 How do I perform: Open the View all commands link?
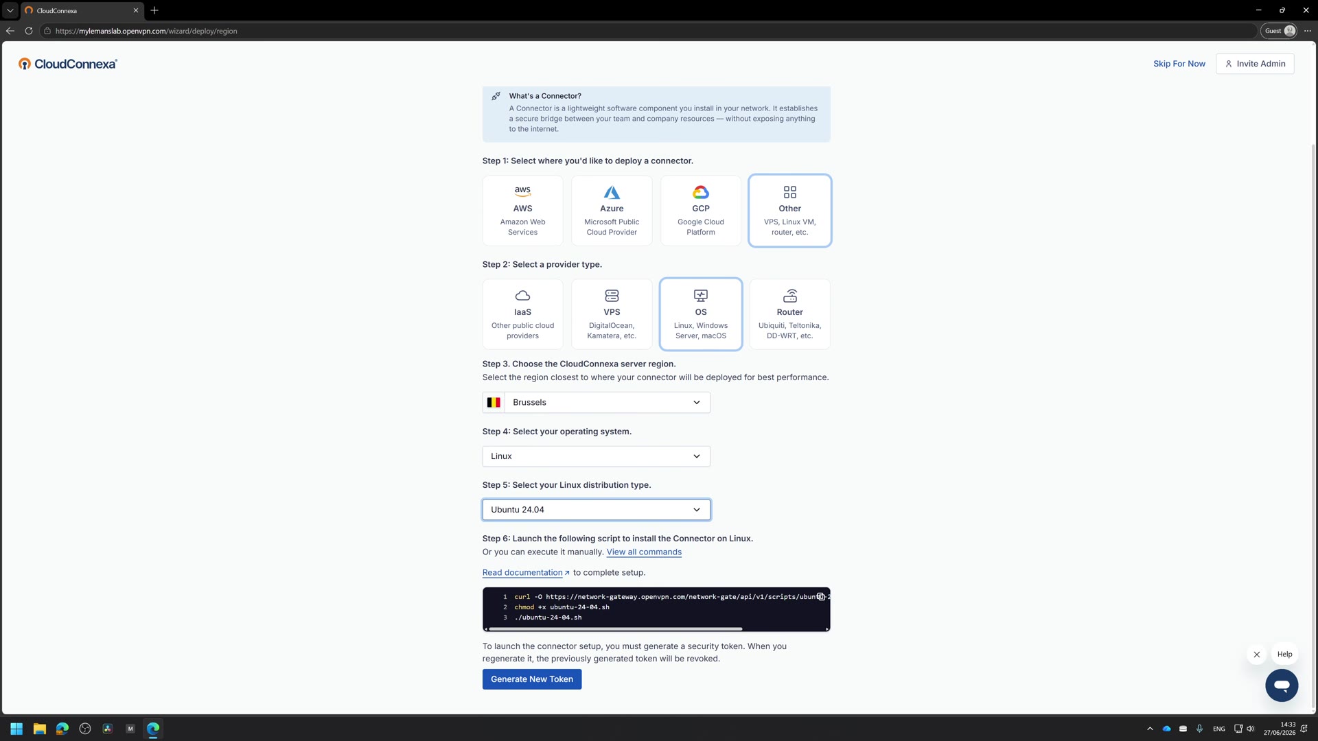[644, 552]
